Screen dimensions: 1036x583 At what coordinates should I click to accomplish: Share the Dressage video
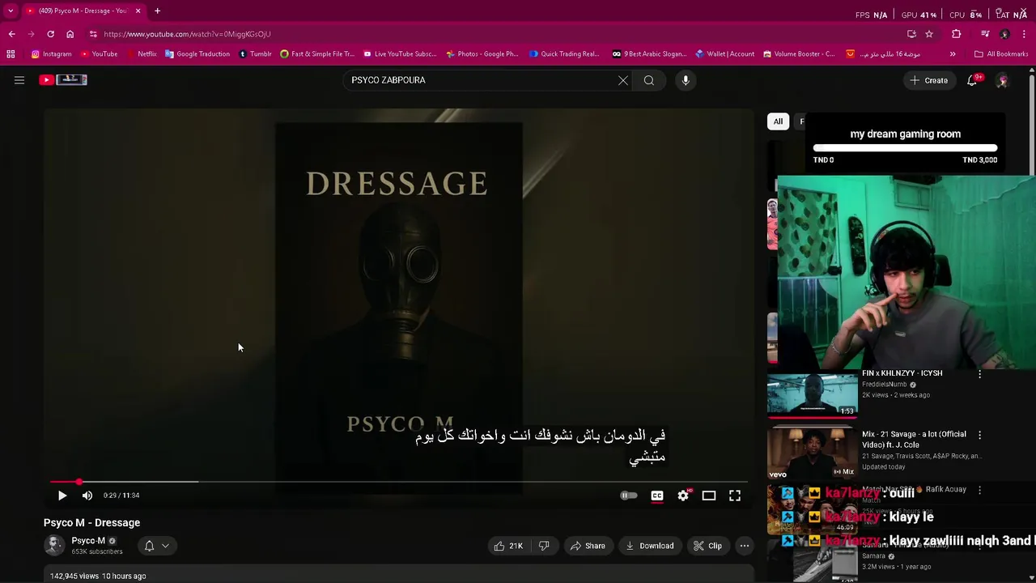click(x=588, y=546)
